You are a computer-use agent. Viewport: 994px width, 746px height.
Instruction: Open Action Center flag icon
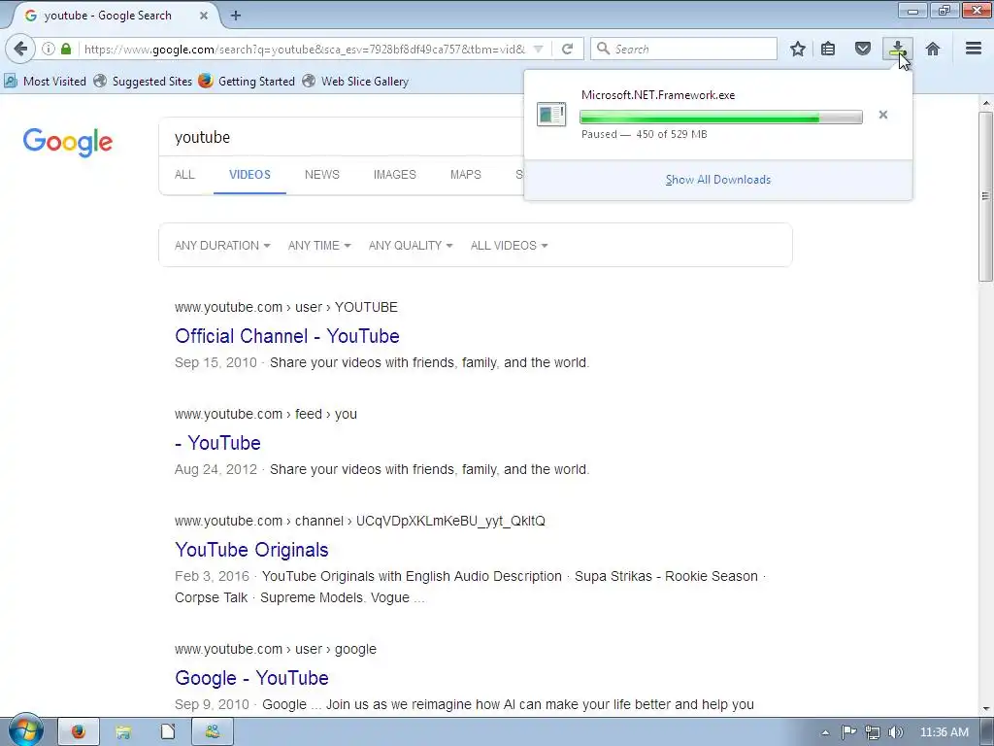pyautogui.click(x=848, y=732)
